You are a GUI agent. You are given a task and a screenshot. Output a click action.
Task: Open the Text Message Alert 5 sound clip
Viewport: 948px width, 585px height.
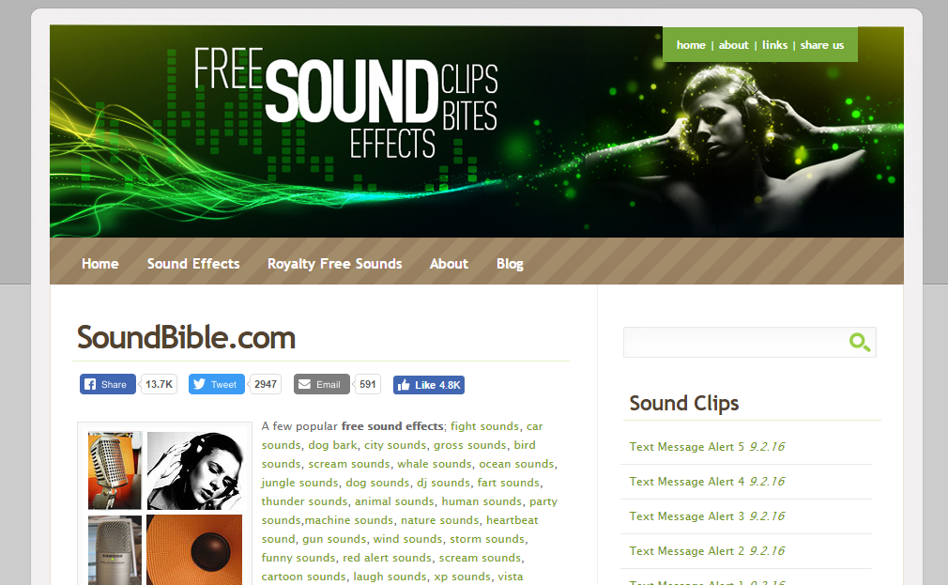click(x=688, y=446)
